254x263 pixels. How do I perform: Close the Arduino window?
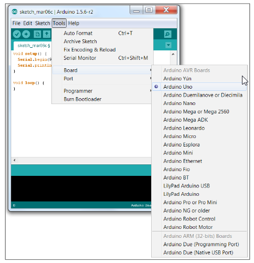tap(166, 10)
